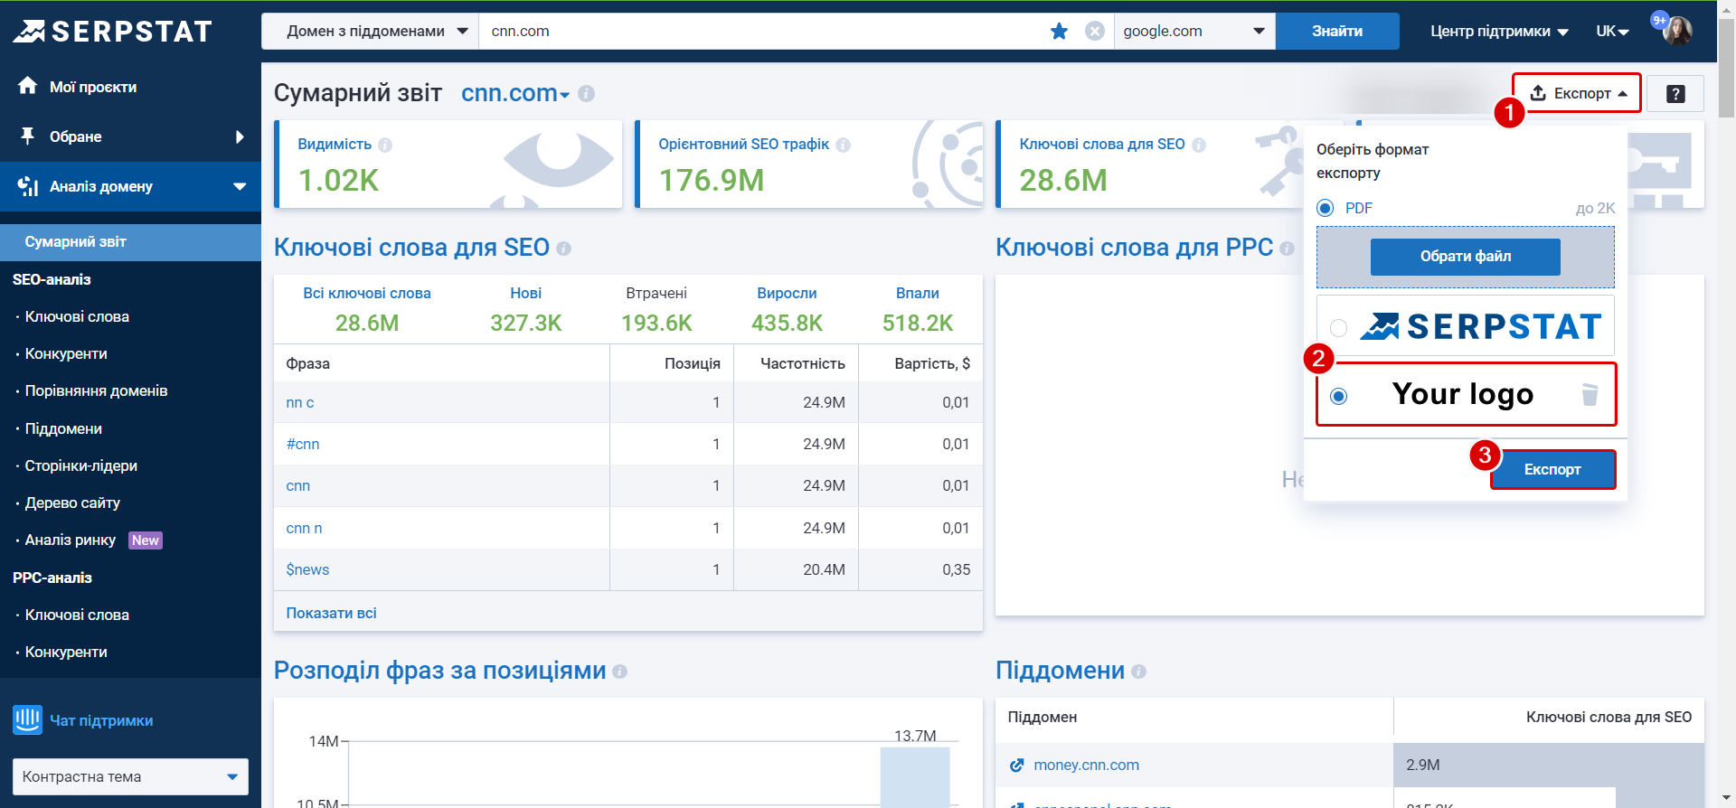Click the home icon next to Мої проєкти
Viewport: 1736px width, 808px height.
coord(28,86)
